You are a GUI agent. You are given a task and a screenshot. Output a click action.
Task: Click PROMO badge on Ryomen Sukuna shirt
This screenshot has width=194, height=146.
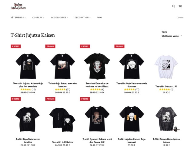coord(85,99)
